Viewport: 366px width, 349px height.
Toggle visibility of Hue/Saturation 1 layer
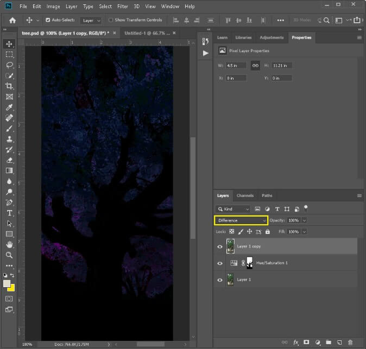(220, 263)
